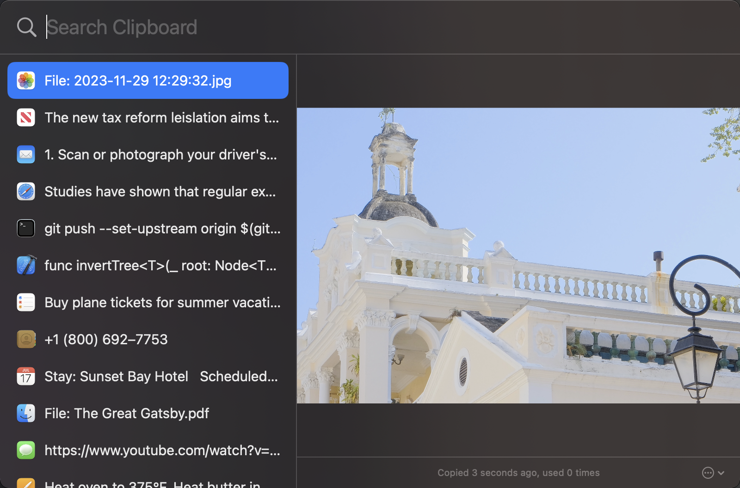
Task: Select the Mail icon next to the driver's license steps
Action: [x=26, y=154]
